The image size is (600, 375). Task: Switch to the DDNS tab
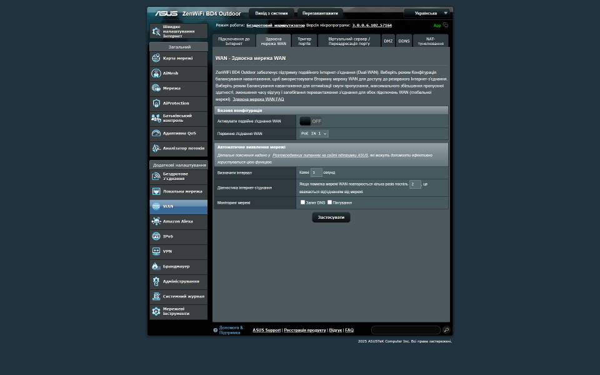point(404,41)
